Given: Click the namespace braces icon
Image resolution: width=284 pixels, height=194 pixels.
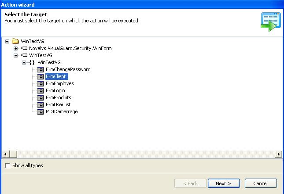Looking at the screenshot, I should click(32, 62).
